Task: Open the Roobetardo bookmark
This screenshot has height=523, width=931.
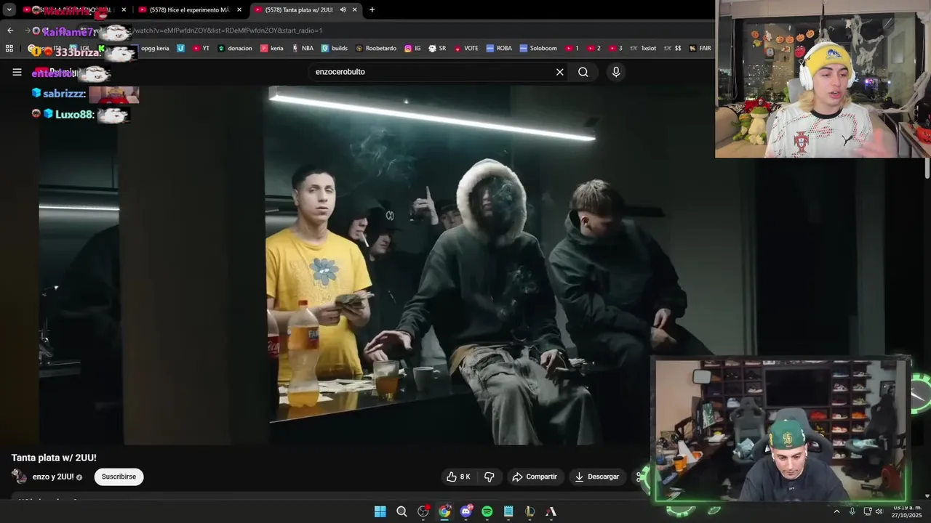Action: tap(376, 48)
